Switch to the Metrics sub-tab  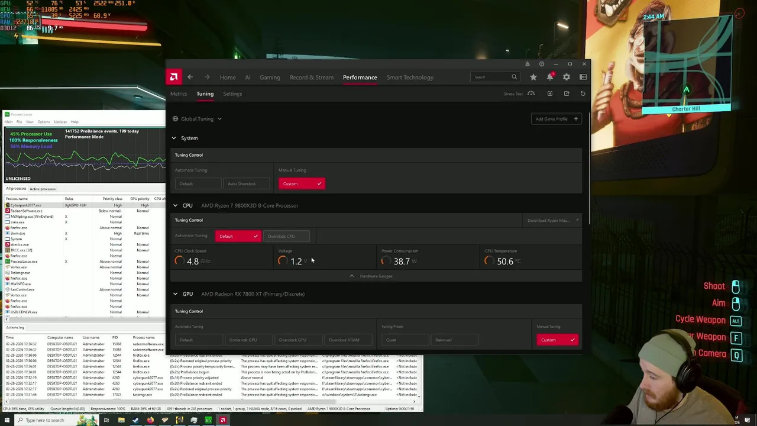(x=179, y=93)
